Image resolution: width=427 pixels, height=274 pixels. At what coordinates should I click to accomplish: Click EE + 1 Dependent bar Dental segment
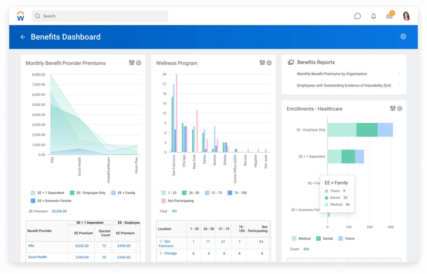pyautogui.click(x=348, y=157)
